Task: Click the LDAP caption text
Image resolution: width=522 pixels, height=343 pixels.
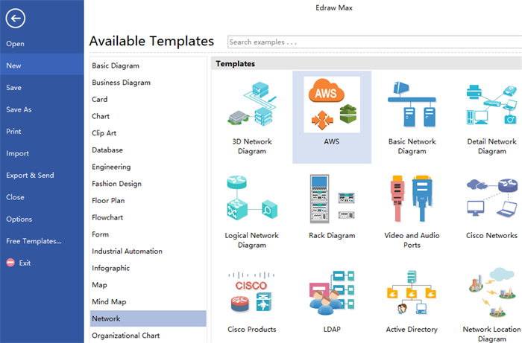Action: tap(332, 330)
